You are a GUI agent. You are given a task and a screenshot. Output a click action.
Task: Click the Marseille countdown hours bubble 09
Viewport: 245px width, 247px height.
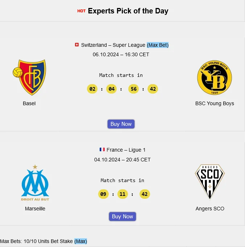click(x=103, y=194)
